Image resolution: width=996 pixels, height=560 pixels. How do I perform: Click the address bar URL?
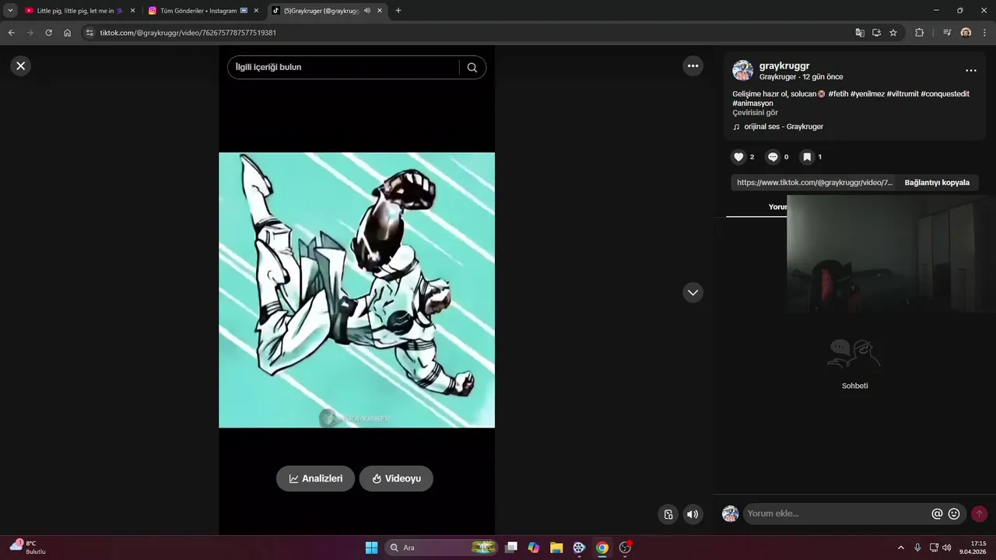pos(188,33)
